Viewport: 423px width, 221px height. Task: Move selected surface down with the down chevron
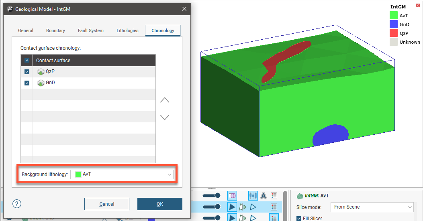point(165,118)
